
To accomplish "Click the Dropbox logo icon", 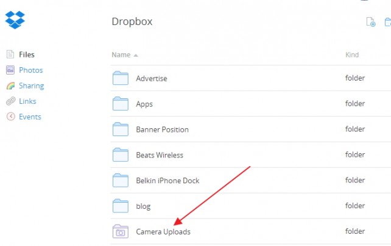I will (x=15, y=21).
